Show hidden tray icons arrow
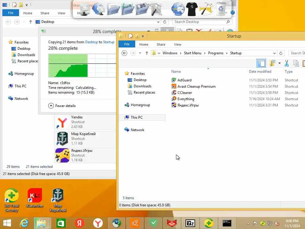The height and width of the screenshot is (229, 305). point(248,223)
